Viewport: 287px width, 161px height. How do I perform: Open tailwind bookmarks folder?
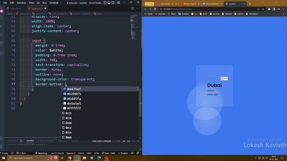click(226, 14)
